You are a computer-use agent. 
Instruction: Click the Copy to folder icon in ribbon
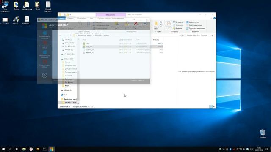(x=127, y=24)
